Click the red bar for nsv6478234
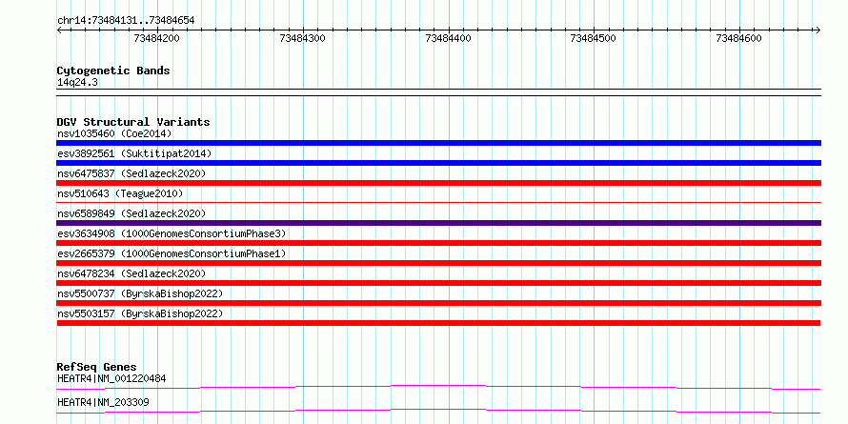The image size is (848, 424). pyautogui.click(x=438, y=283)
